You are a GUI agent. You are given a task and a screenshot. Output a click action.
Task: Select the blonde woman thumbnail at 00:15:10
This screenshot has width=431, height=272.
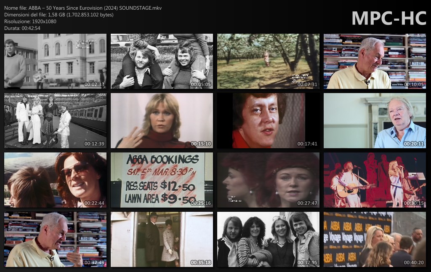pos(162,120)
